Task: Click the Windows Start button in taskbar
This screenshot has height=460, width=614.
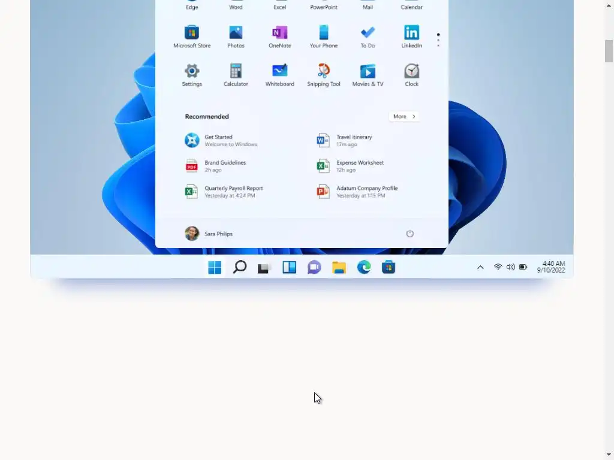Action: point(215,268)
